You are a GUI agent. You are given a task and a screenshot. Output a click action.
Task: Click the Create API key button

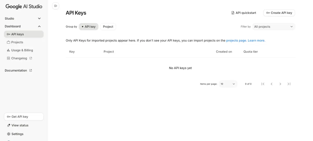(279, 13)
